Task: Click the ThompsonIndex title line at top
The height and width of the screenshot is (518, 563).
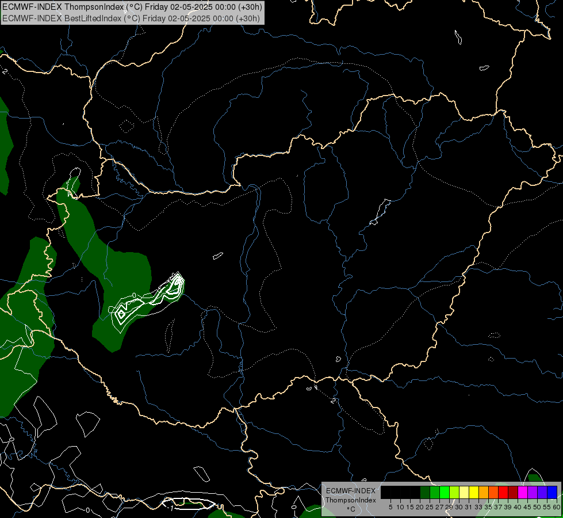Action: click(x=132, y=7)
